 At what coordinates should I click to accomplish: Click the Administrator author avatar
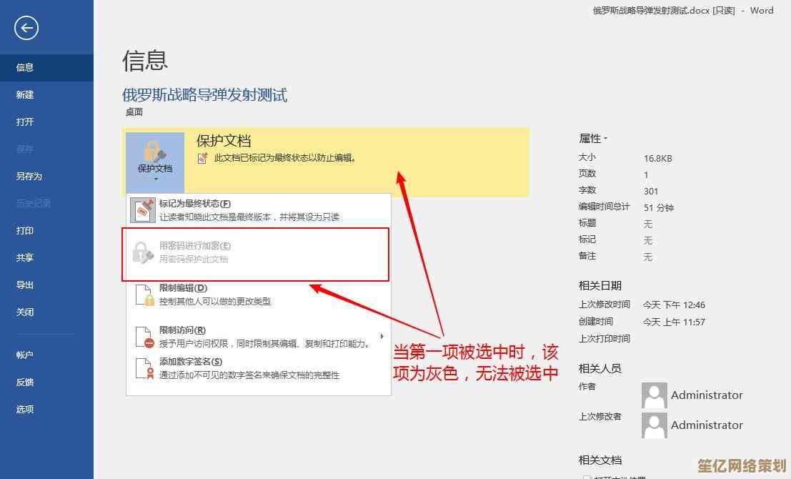click(x=654, y=395)
